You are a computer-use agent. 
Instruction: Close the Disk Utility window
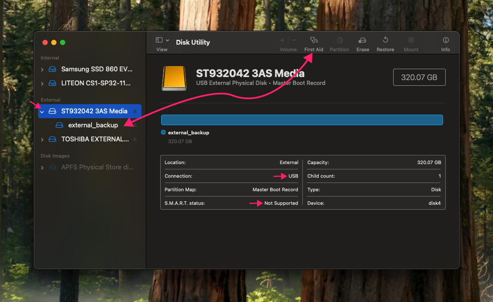[45, 42]
